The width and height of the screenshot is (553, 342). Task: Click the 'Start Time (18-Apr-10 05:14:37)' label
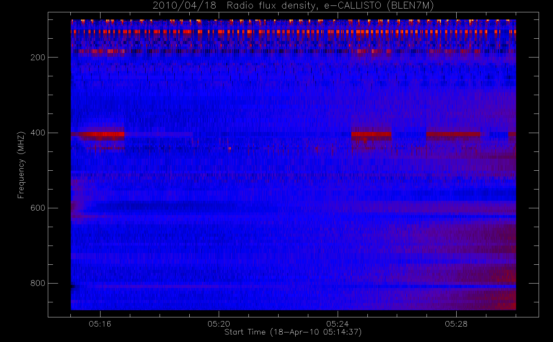293,332
